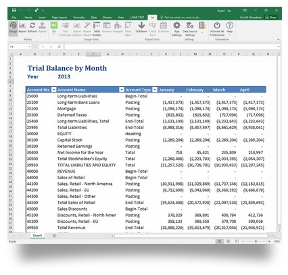
Task: Open the LOAD TEST tab
Action: (x=137, y=18)
